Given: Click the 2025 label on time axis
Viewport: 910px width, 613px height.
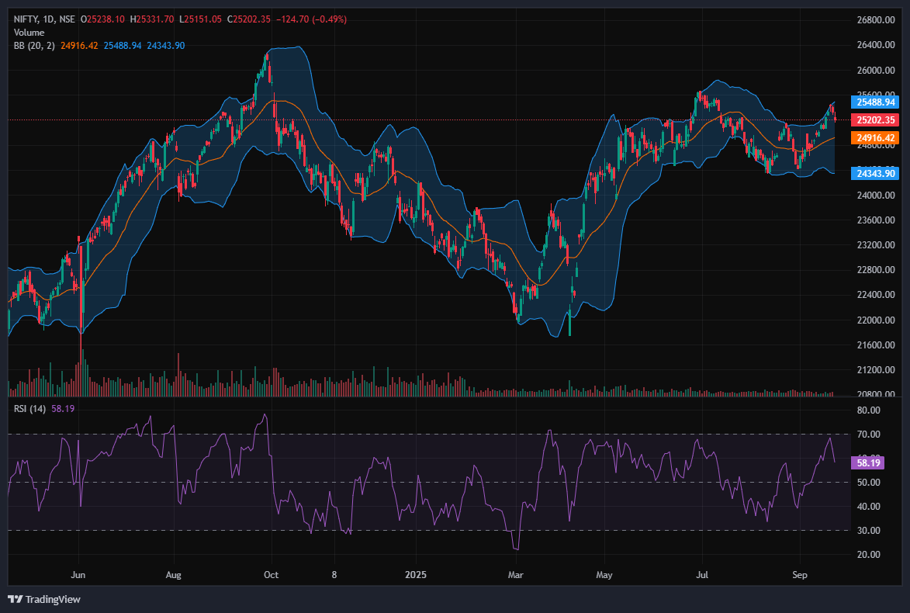Looking at the screenshot, I should tap(416, 575).
